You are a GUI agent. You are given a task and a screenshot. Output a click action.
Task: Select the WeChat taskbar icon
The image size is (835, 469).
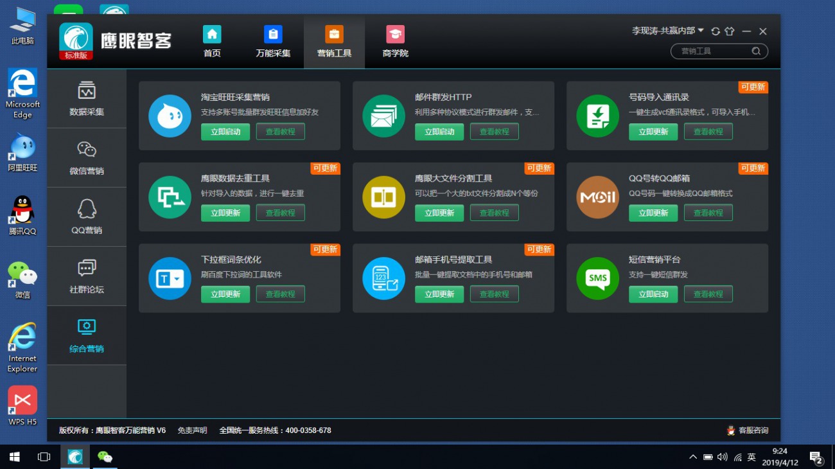105,457
